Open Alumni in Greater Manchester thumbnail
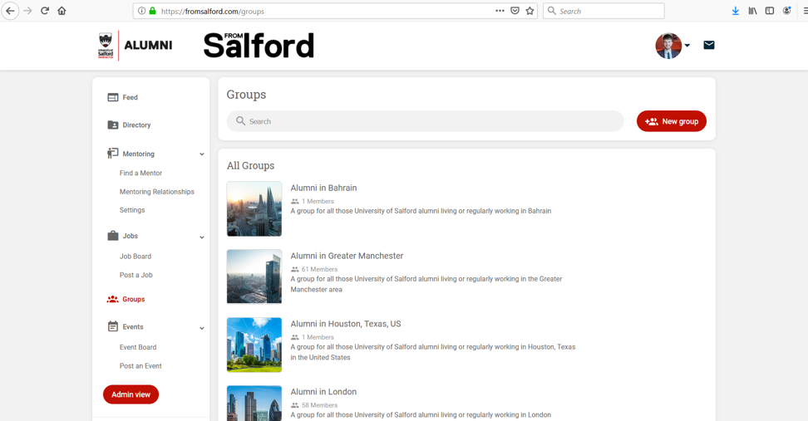 coord(254,277)
